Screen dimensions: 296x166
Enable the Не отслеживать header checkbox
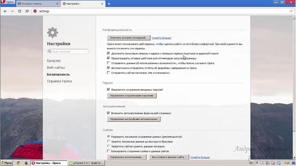tap(108, 73)
